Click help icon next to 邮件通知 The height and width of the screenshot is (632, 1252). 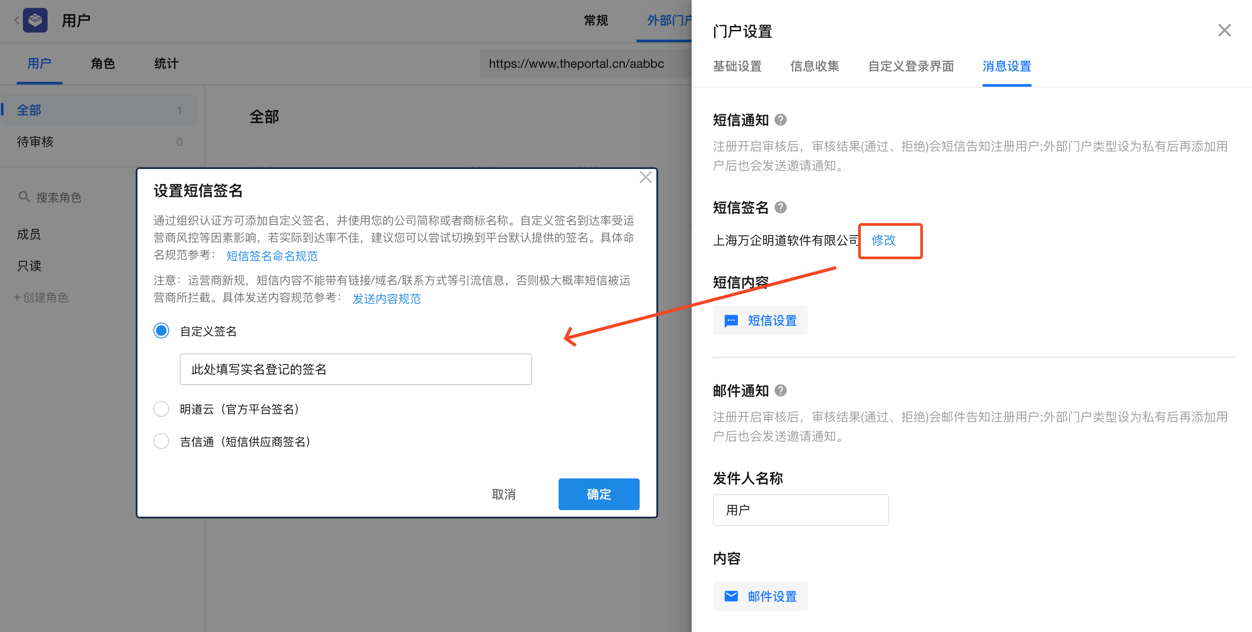click(x=781, y=390)
